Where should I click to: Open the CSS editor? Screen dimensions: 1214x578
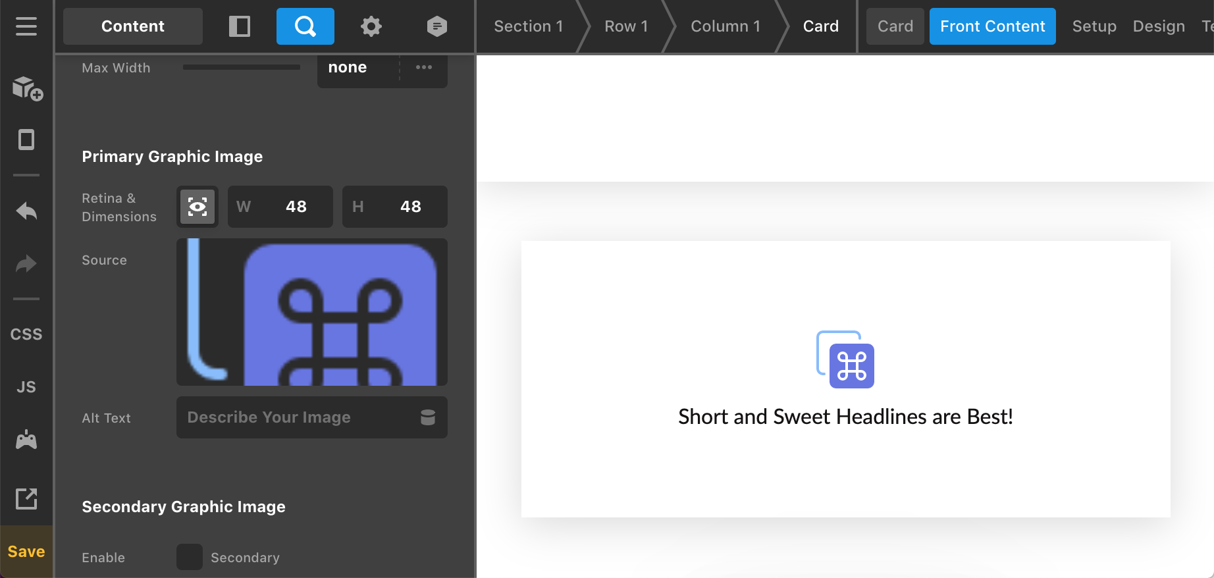[26, 334]
